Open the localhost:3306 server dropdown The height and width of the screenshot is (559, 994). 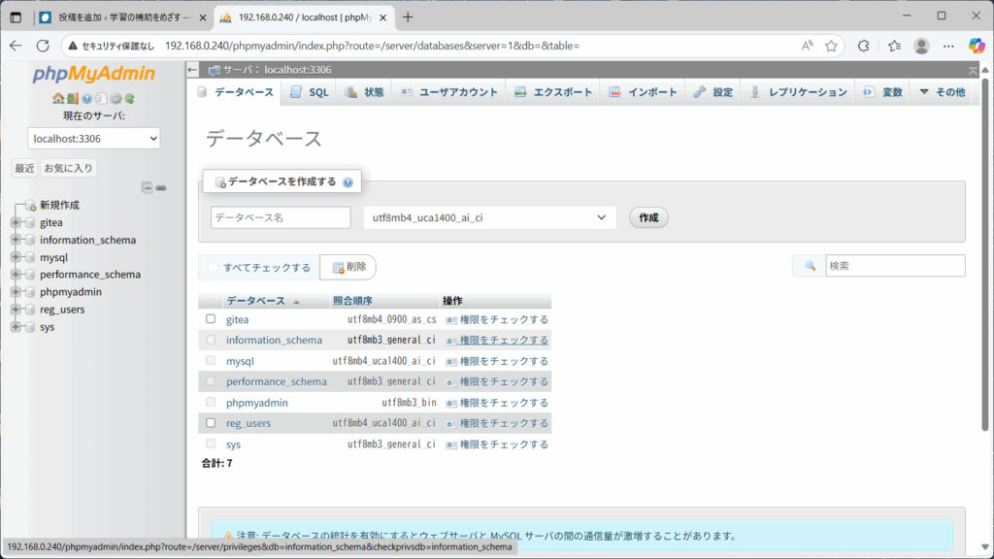click(x=93, y=139)
